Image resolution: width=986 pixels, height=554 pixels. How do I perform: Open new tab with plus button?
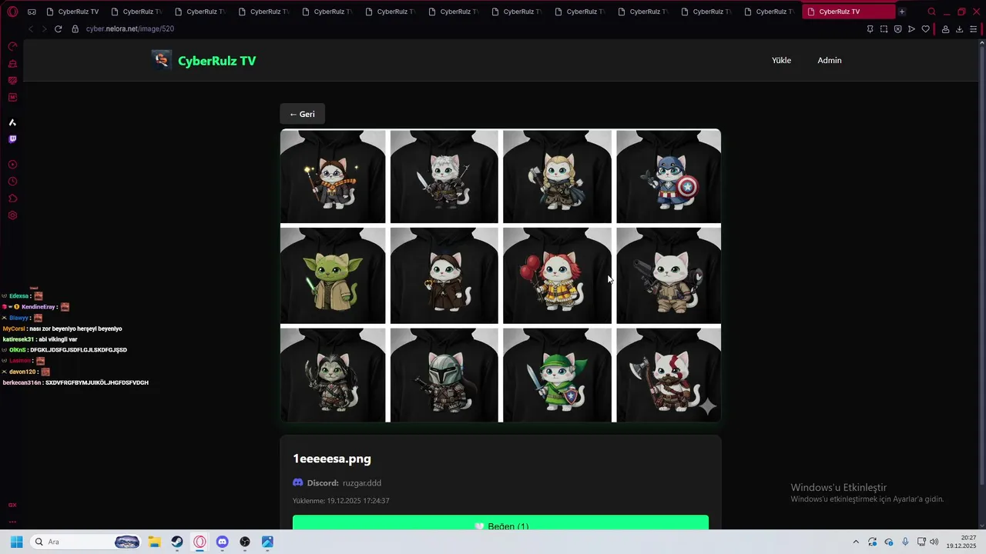click(x=902, y=12)
